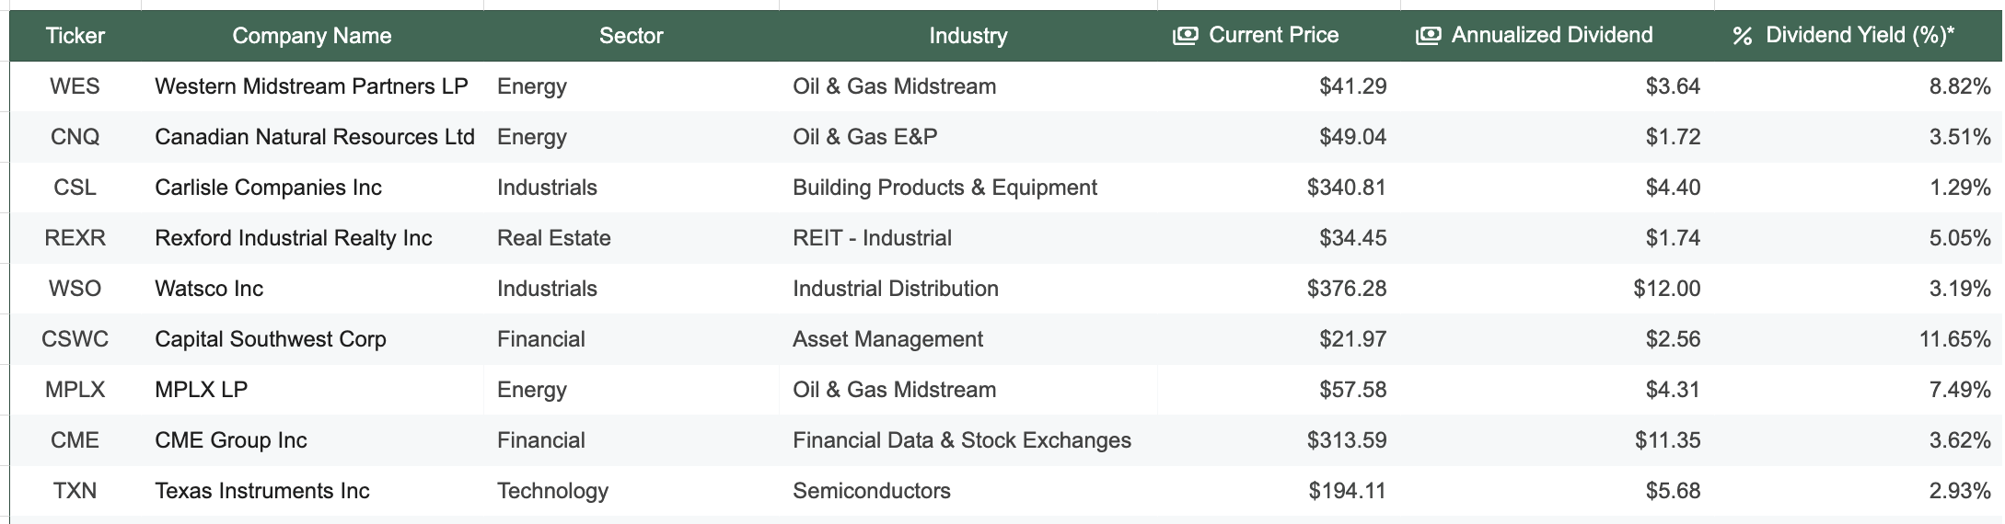This screenshot has height=524, width=2005.
Task: Click the Financial Data & Stock Exchanges cell
Action: tap(961, 440)
